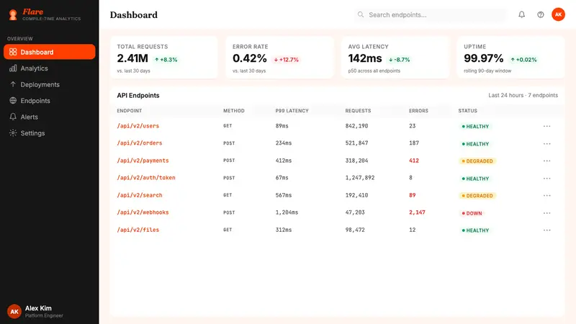This screenshot has height=324, width=576.
Task: Open the /api/v2/auth/token endpoint link
Action: (146, 177)
